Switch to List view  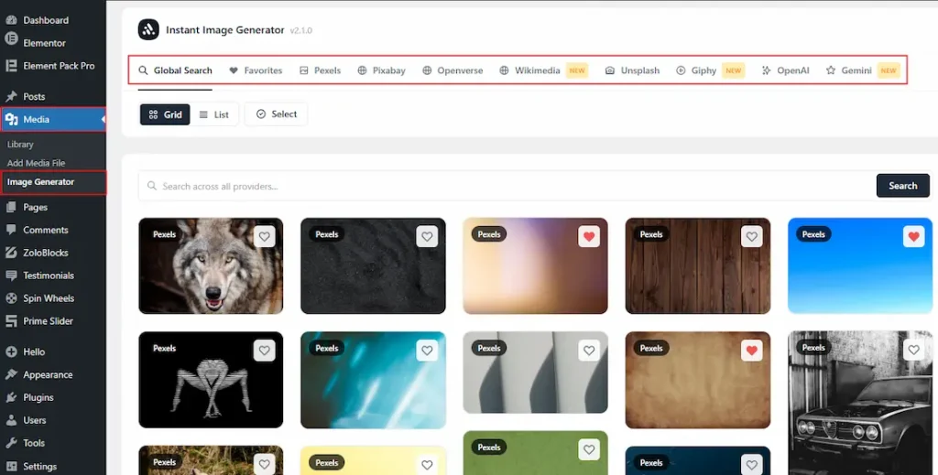pyautogui.click(x=214, y=114)
